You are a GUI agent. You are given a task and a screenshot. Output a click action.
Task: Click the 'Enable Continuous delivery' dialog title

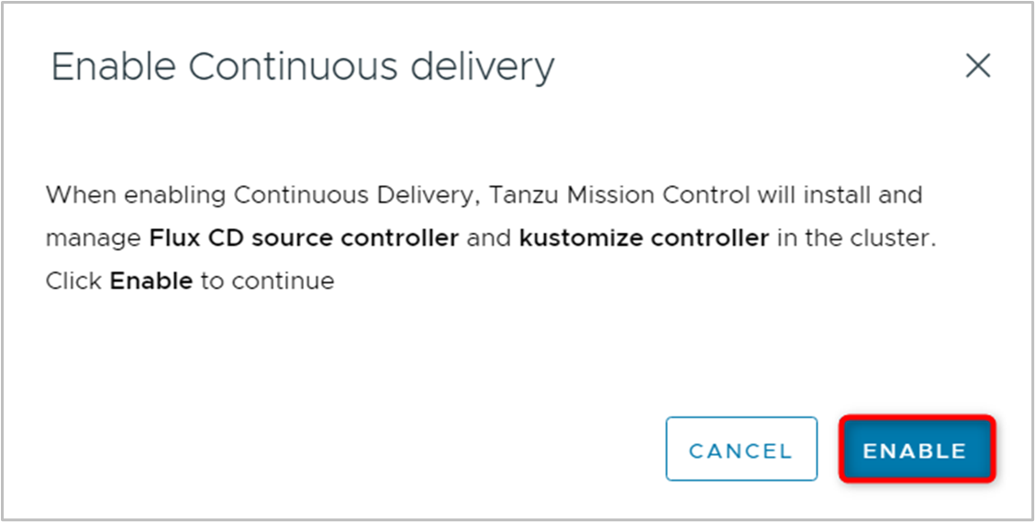pos(303,67)
